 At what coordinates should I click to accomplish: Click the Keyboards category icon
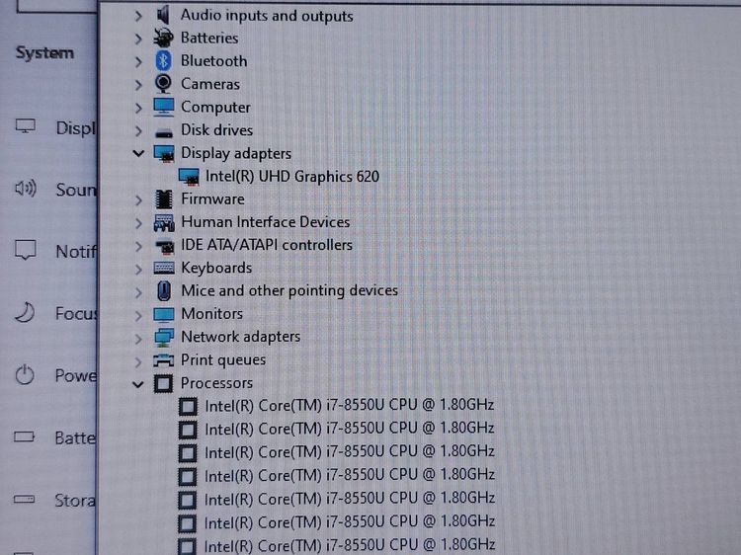pyautogui.click(x=164, y=268)
